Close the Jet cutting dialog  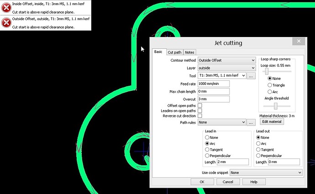[299, 41]
